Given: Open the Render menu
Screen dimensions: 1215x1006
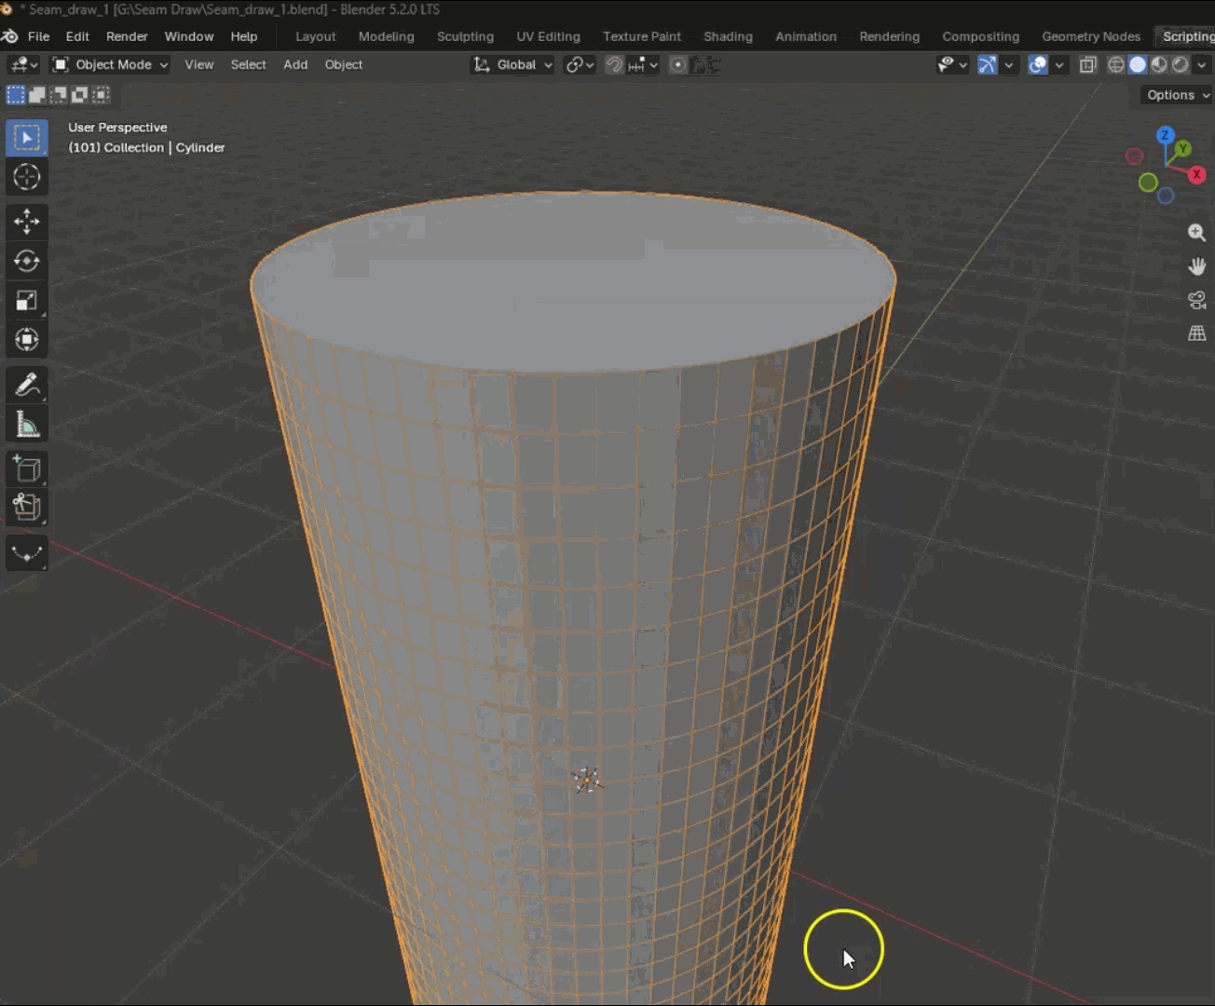Looking at the screenshot, I should (127, 36).
